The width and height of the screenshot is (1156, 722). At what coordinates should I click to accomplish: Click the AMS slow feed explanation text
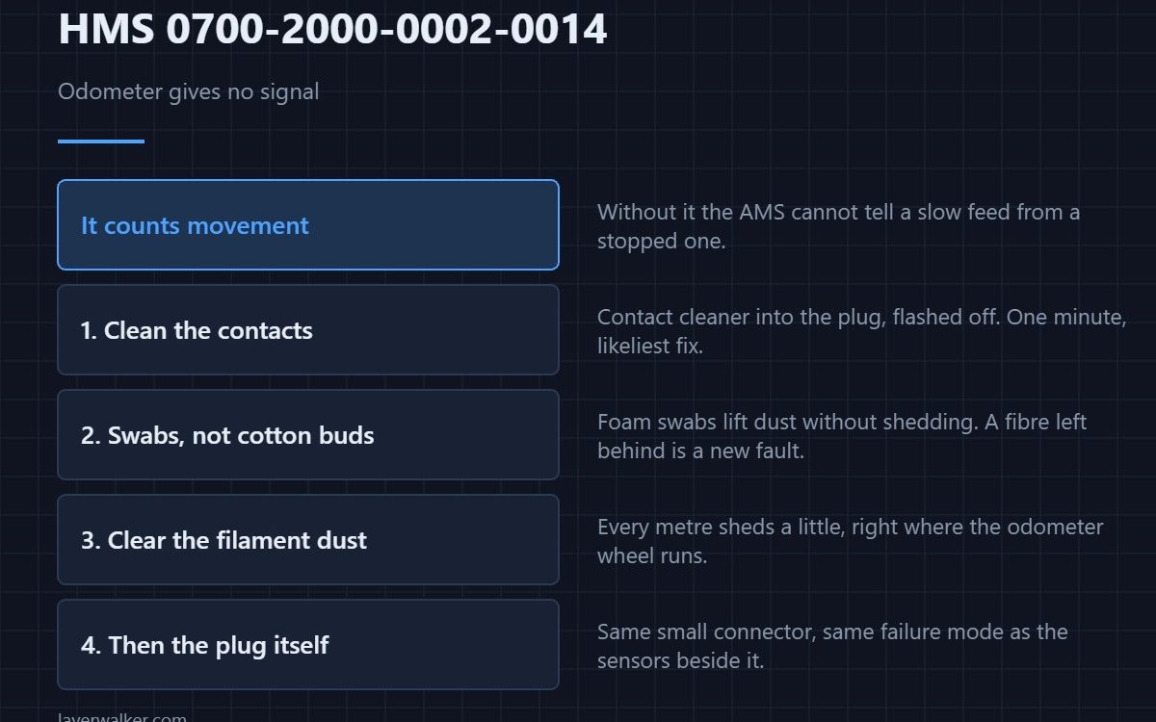point(838,226)
